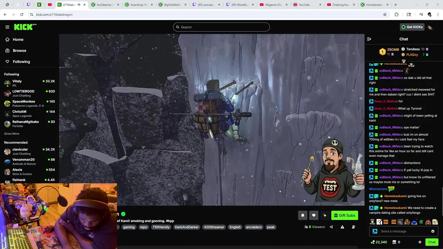Viewport: 443px width, 249px height.
Task: Go to Home in the sidebar
Action: [x=18, y=39]
